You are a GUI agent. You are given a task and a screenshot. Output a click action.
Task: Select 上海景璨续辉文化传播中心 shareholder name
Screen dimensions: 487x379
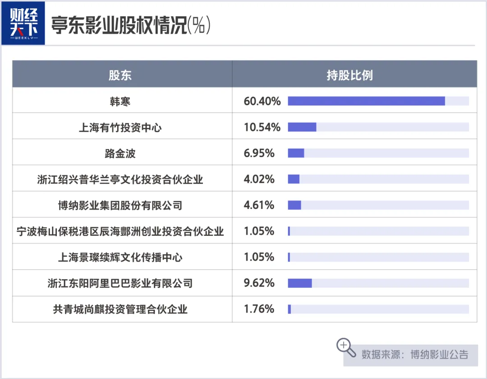[120, 257]
